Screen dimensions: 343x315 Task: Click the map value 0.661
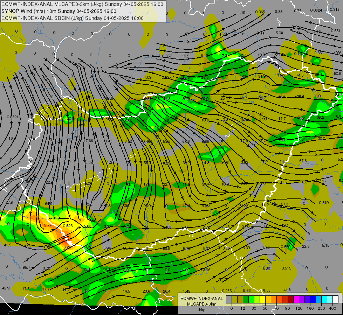click(245, 205)
